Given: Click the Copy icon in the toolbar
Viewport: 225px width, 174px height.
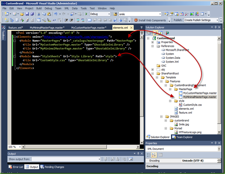Looking at the screenshot, I should [44, 14].
